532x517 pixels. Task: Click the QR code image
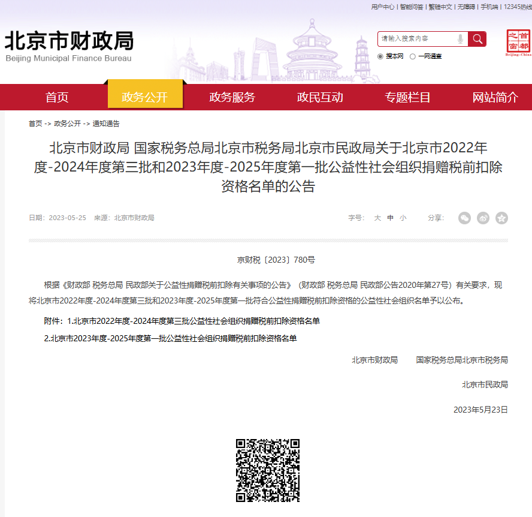tap(268, 470)
